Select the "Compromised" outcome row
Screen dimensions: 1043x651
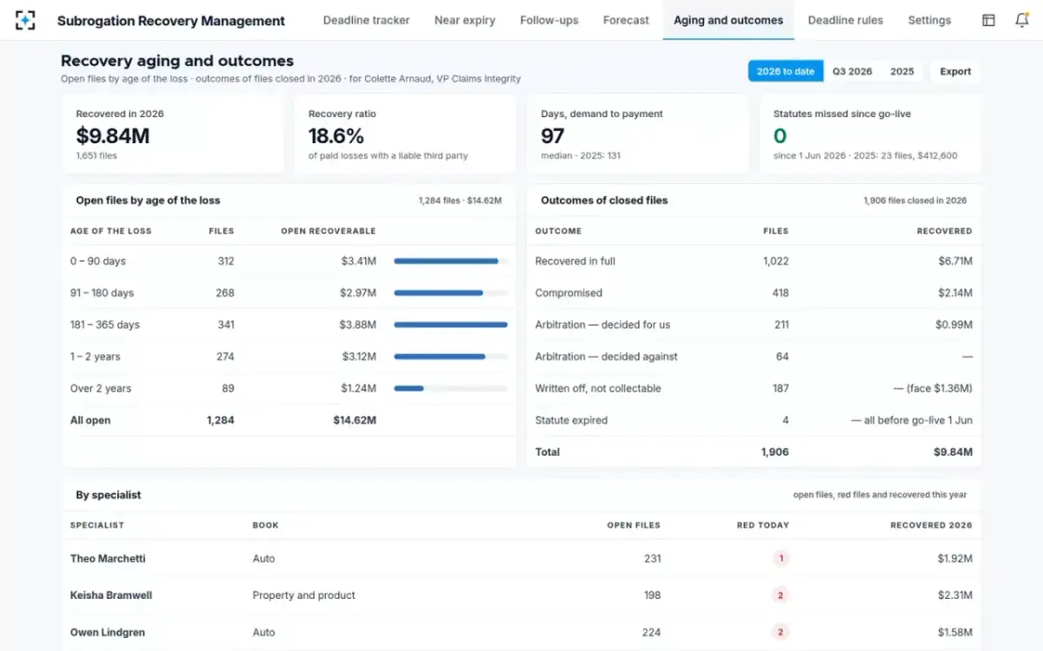[754, 293]
